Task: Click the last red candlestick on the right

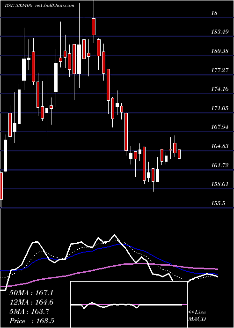Action: point(179,154)
